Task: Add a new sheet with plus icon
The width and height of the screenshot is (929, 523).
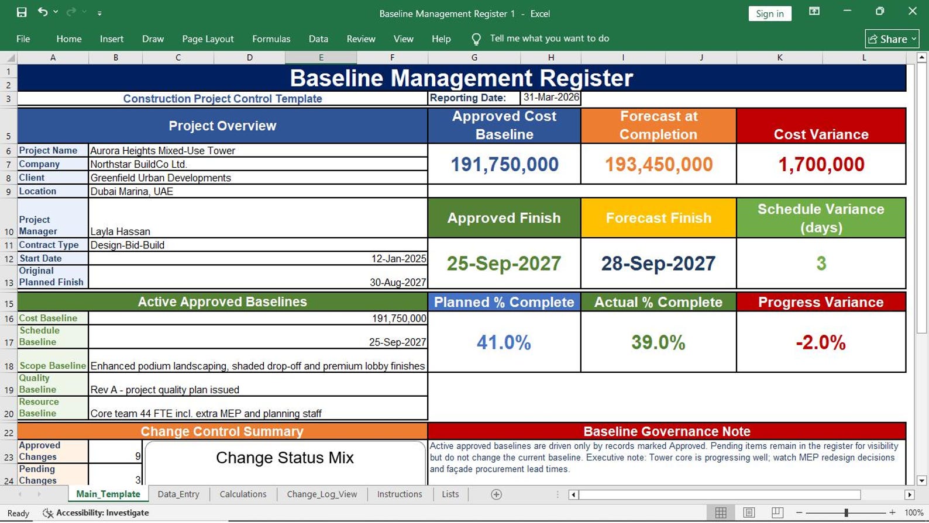Action: (x=496, y=494)
